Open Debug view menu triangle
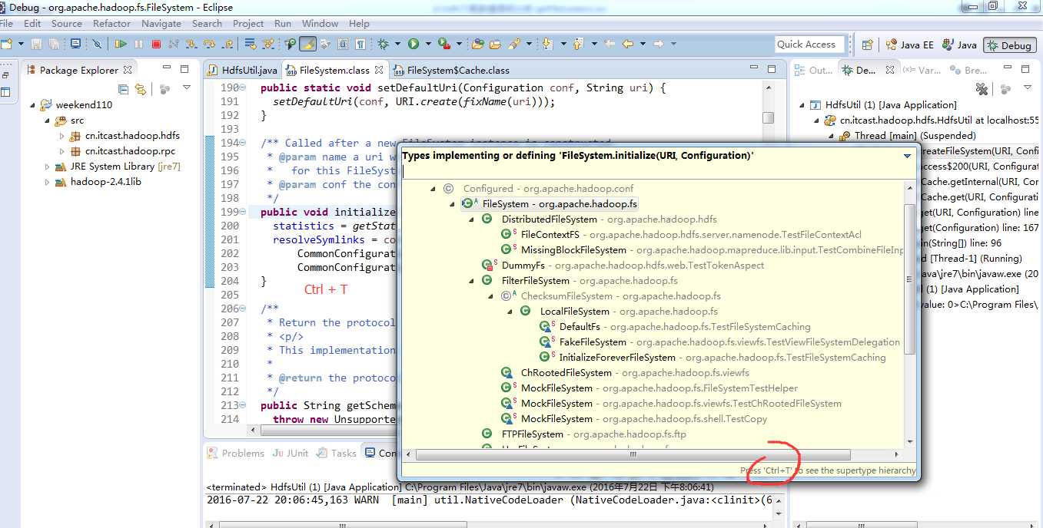This screenshot has height=528, width=1043. pyautogui.click(x=1028, y=89)
